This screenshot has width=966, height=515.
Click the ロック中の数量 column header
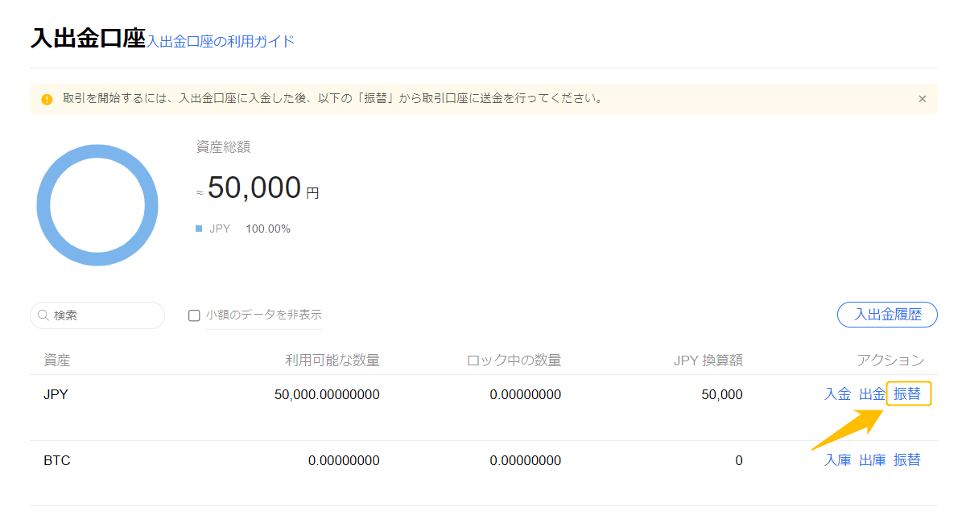(x=514, y=360)
